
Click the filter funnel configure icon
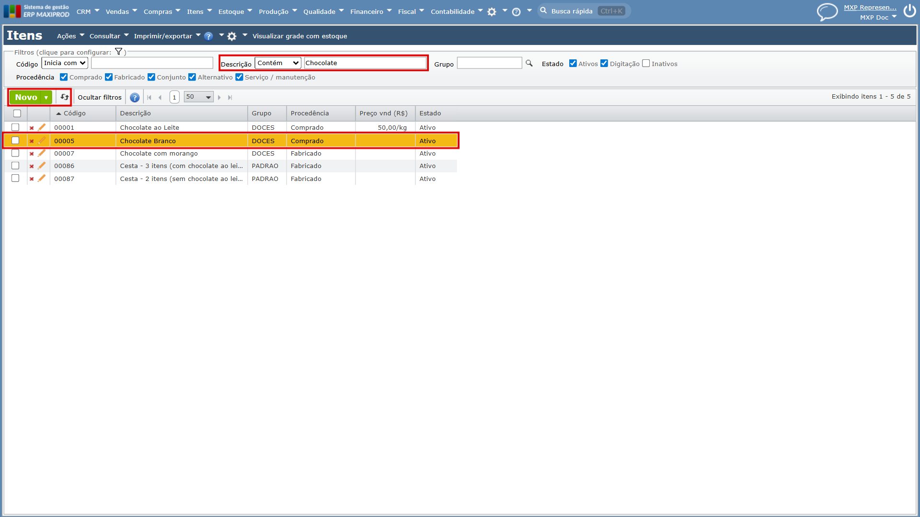pos(118,52)
